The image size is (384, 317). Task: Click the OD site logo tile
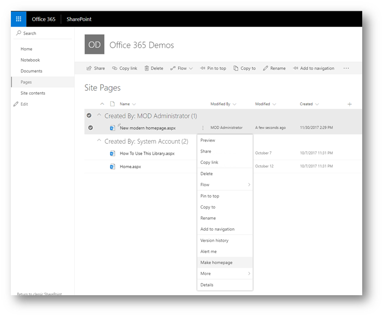94,44
